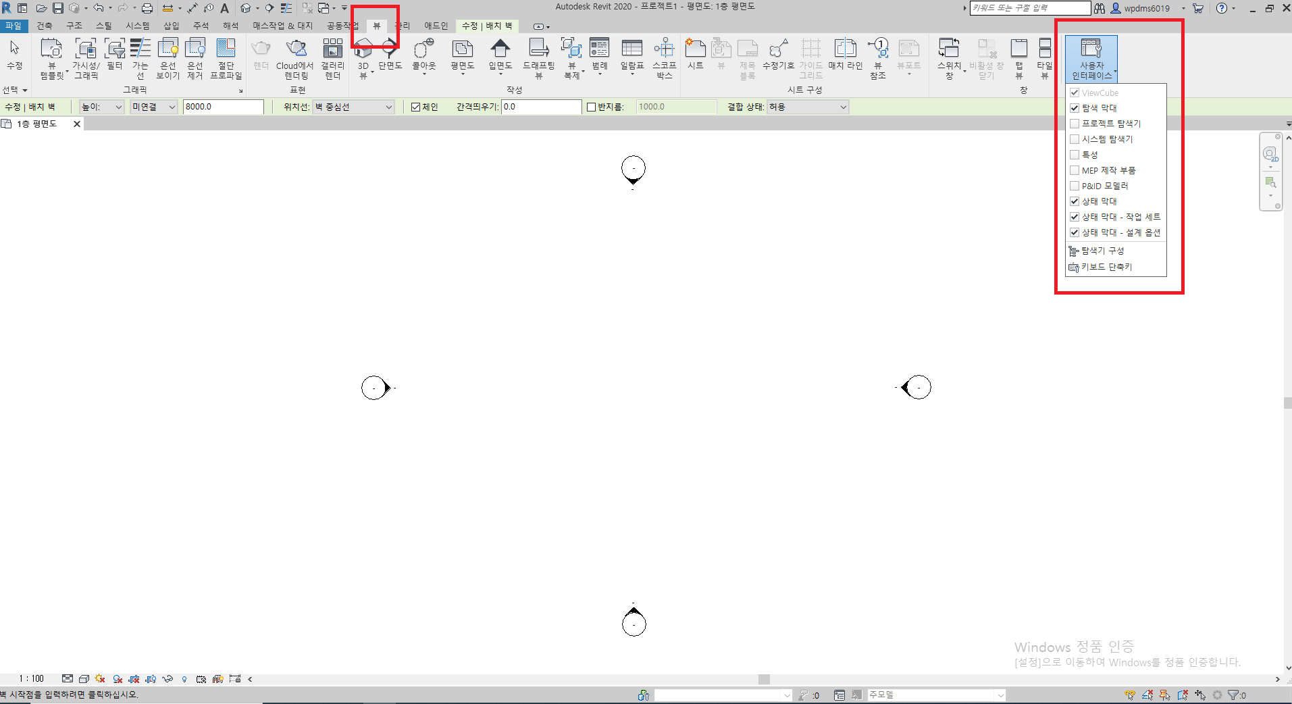
Task: Enable the P&ID 모델러 checkbox
Action: (1075, 186)
